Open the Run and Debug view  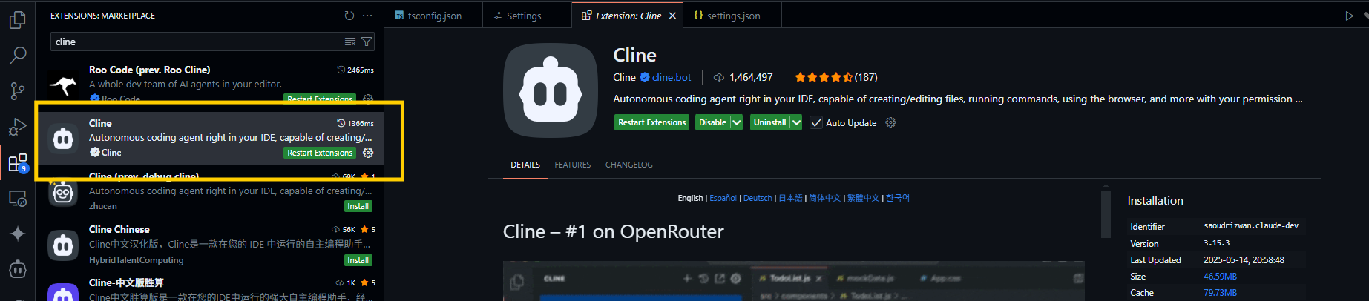(18, 127)
